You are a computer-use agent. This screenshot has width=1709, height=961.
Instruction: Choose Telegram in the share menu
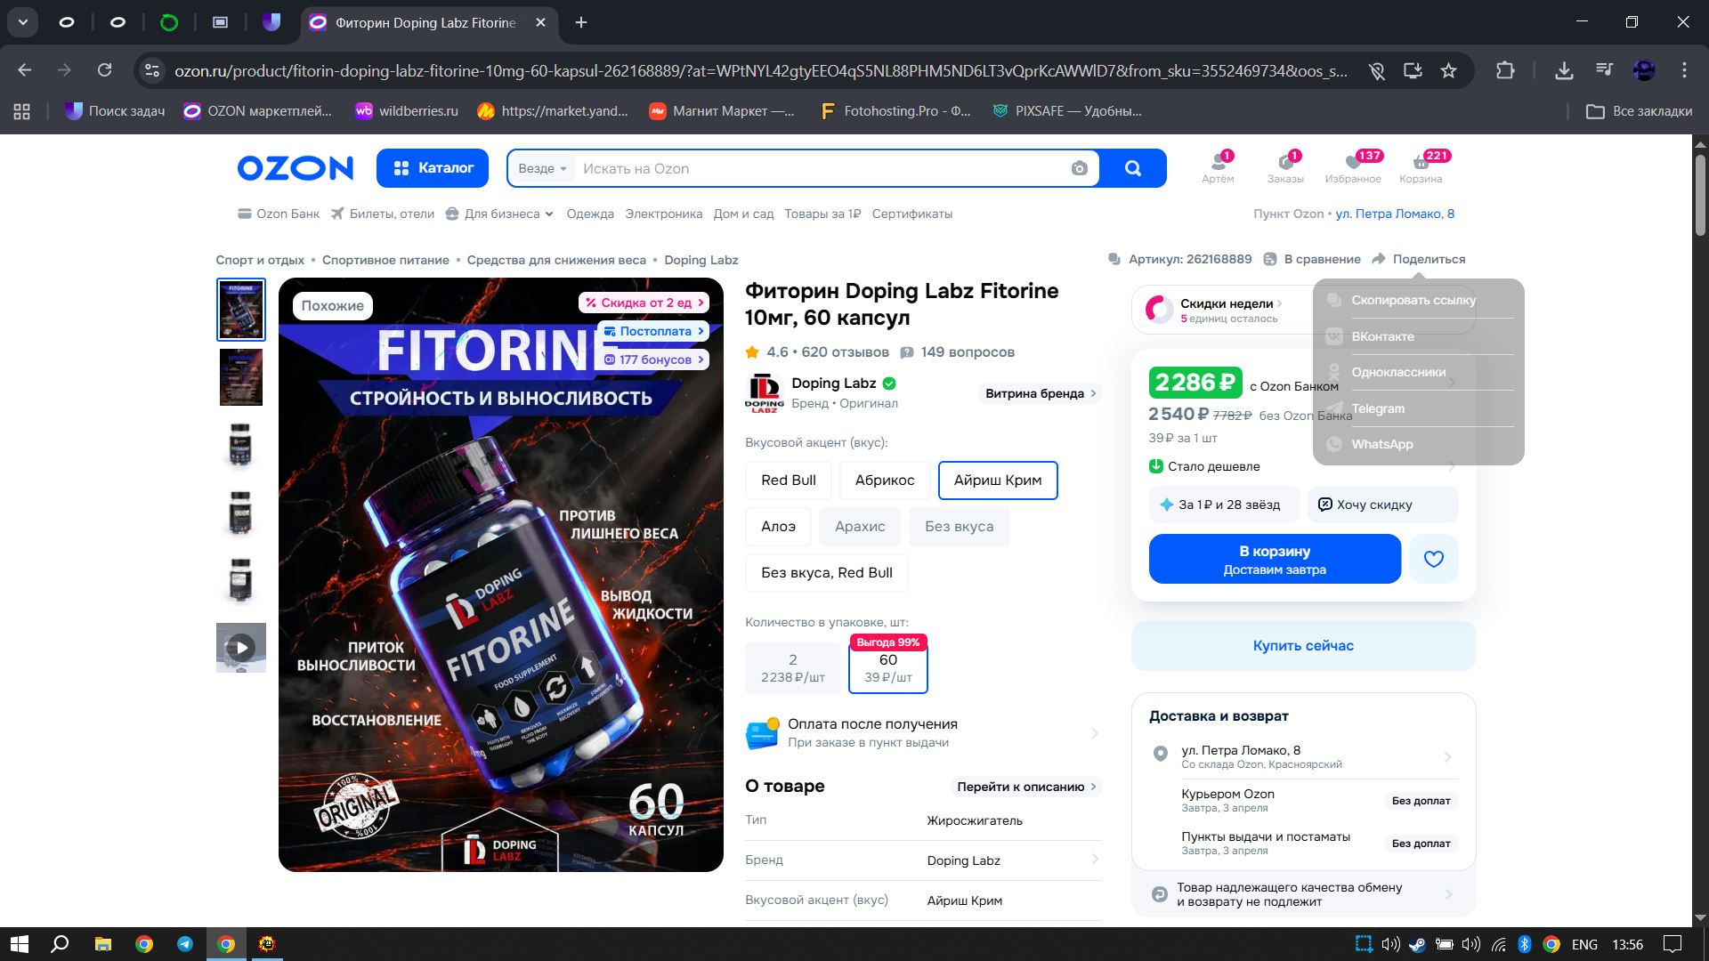click(x=1377, y=408)
